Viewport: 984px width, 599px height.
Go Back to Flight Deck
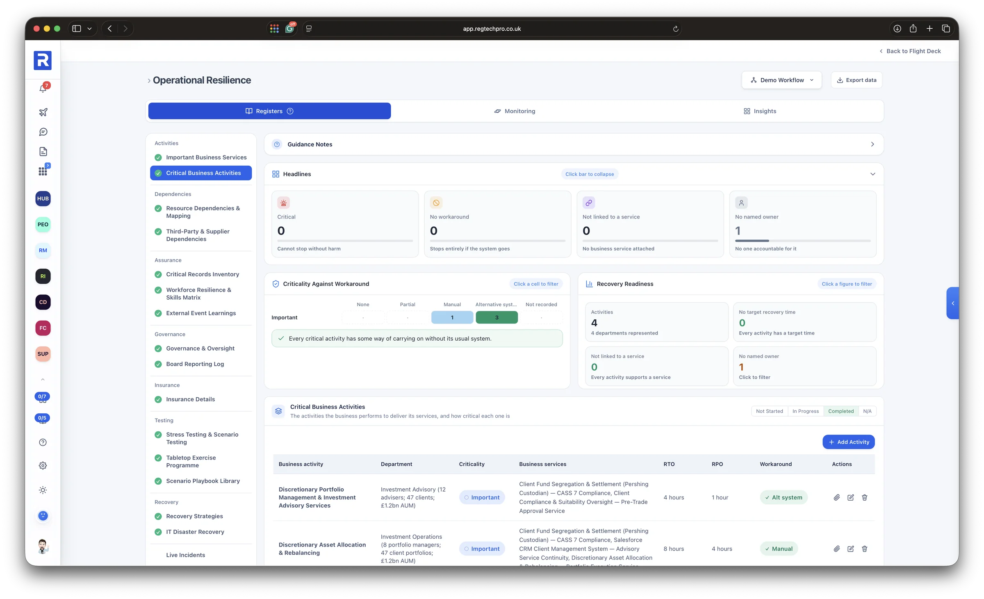pyautogui.click(x=910, y=51)
